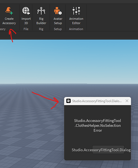Close the AccessoryFittingTool error dialog
This screenshot has width=138, height=168.
[x=127, y=101]
